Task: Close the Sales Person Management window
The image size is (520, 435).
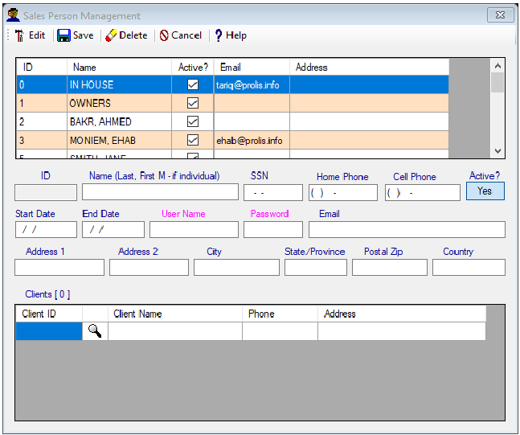Action: click(x=497, y=15)
